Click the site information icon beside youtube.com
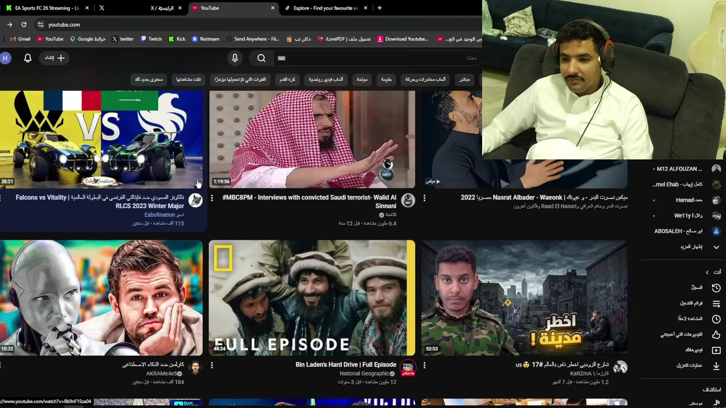The image size is (726, 408). 40,24
